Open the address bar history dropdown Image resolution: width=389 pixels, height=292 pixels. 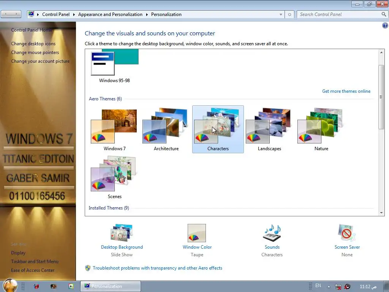(x=281, y=14)
